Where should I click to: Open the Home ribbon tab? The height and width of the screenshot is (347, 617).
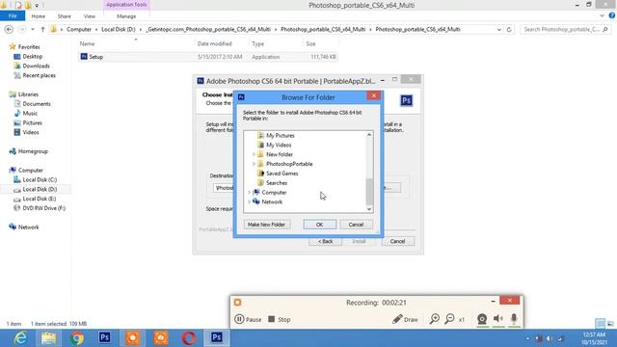pos(39,16)
